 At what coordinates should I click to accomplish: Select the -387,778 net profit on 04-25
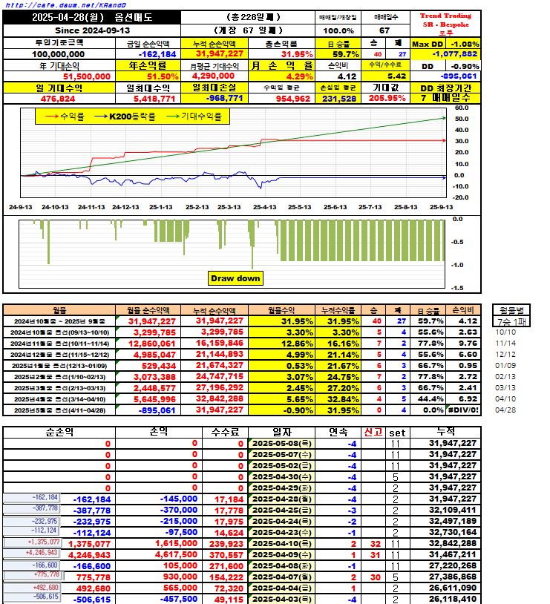coord(92,511)
